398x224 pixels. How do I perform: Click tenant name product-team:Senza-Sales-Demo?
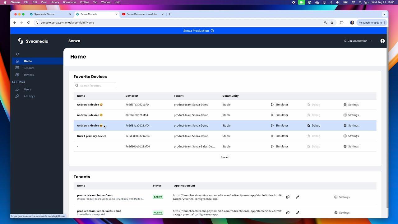click(x=99, y=211)
